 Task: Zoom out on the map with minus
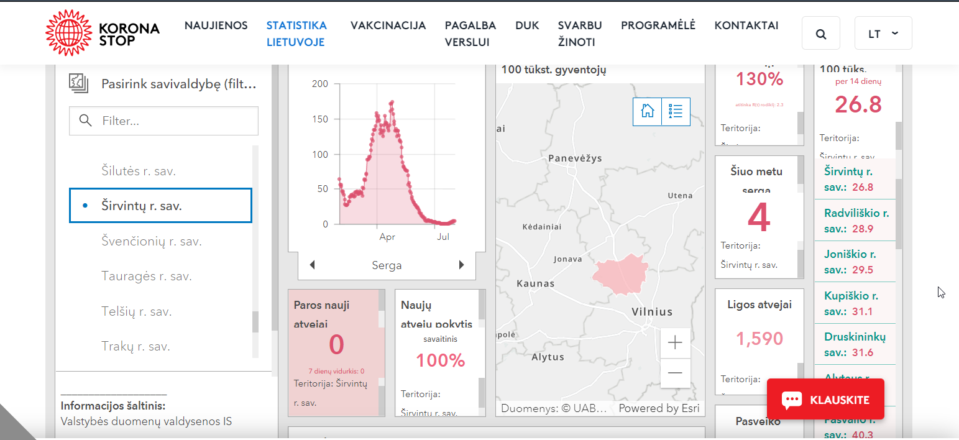click(675, 373)
